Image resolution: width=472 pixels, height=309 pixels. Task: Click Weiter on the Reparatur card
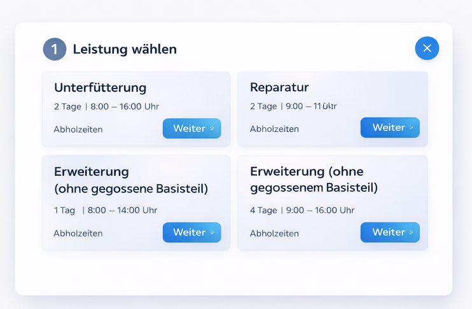click(x=390, y=127)
